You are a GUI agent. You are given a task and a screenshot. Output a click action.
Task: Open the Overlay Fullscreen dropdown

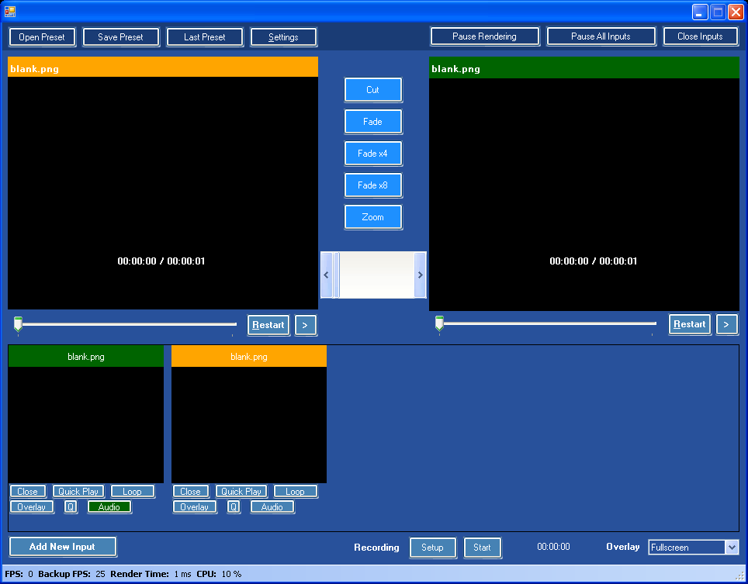(x=693, y=548)
